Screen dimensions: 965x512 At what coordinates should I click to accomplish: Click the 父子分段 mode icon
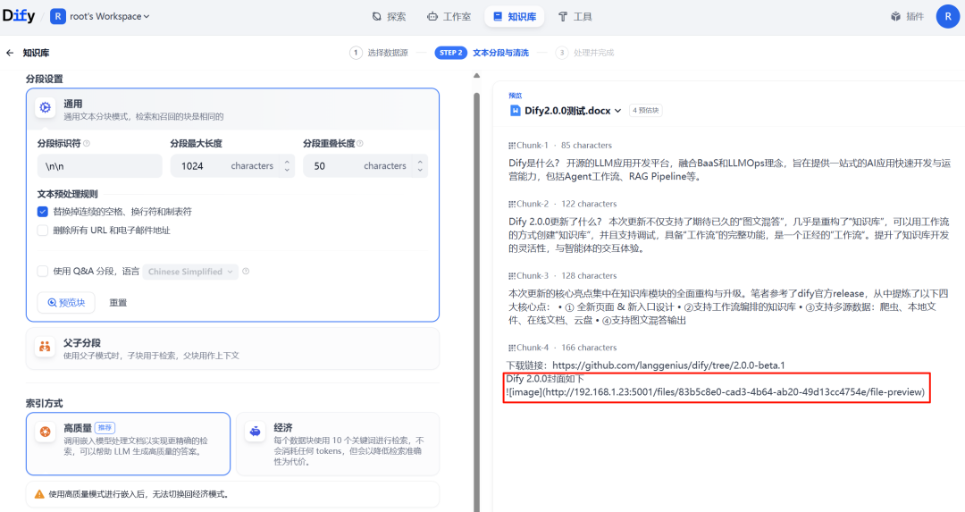(45, 348)
